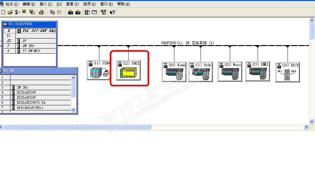315x192 pixels.
Task: Click UR rack vertical scrollbar thumb
Action: click(x=73, y=89)
